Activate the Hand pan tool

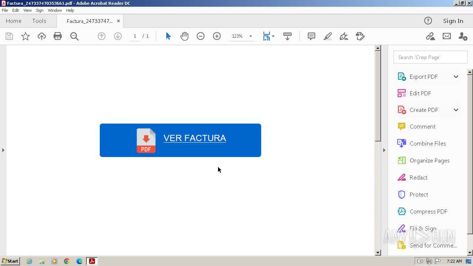[x=184, y=36]
